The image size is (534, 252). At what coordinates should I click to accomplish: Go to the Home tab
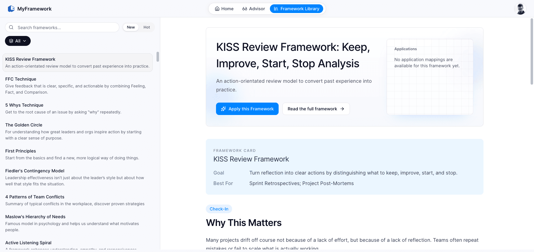coord(224,9)
